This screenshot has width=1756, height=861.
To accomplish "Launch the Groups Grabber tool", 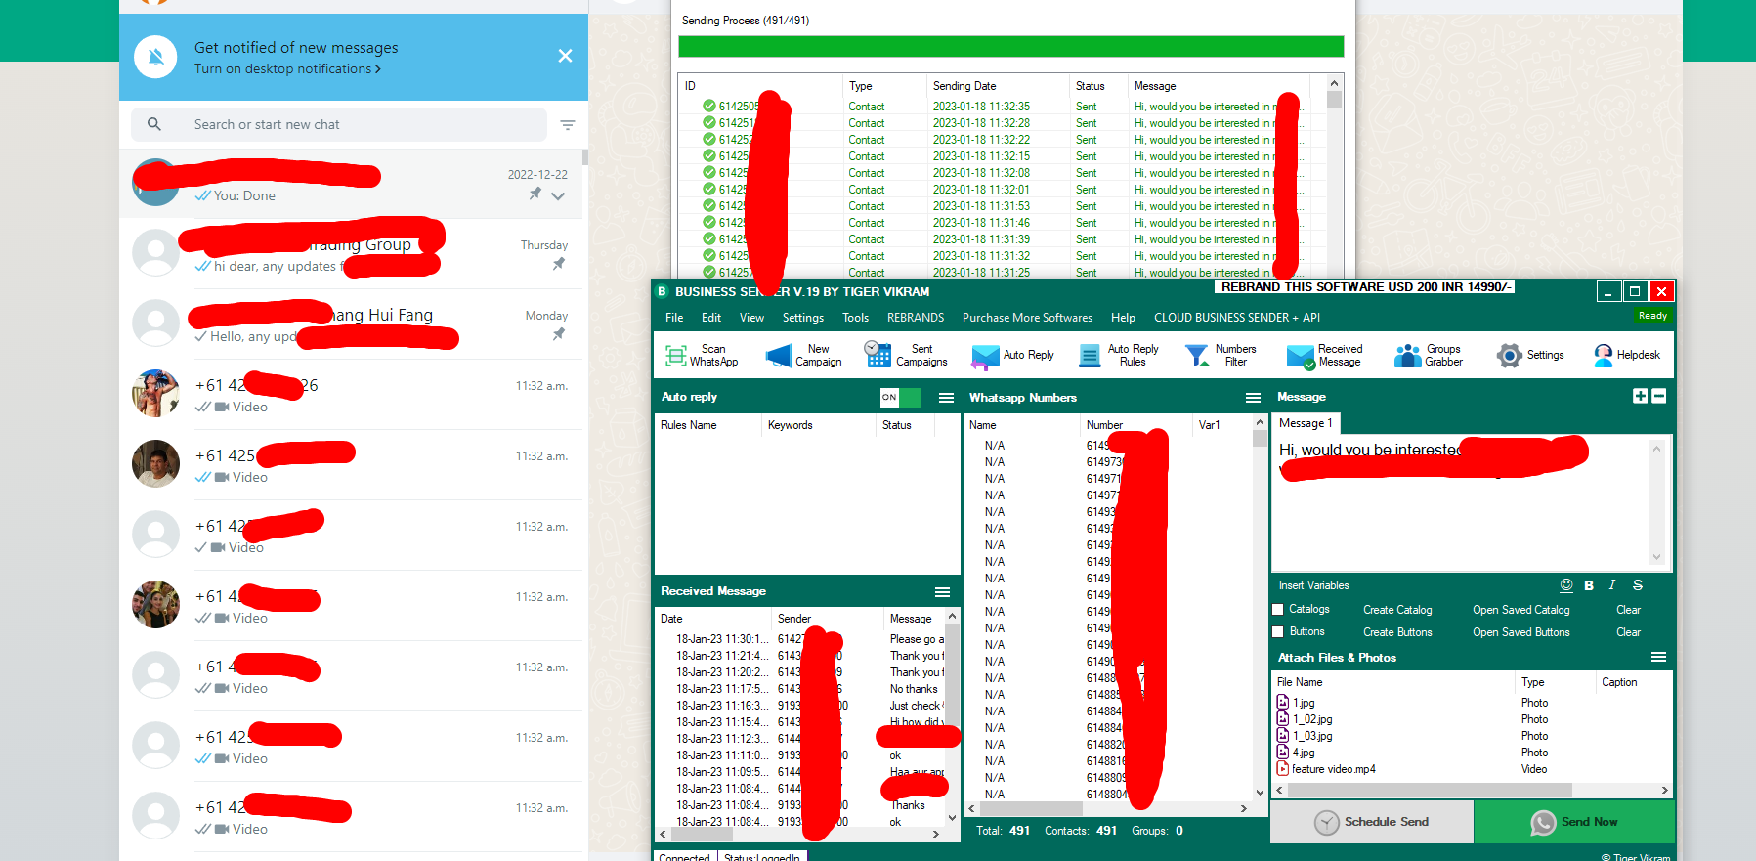I will point(1428,355).
